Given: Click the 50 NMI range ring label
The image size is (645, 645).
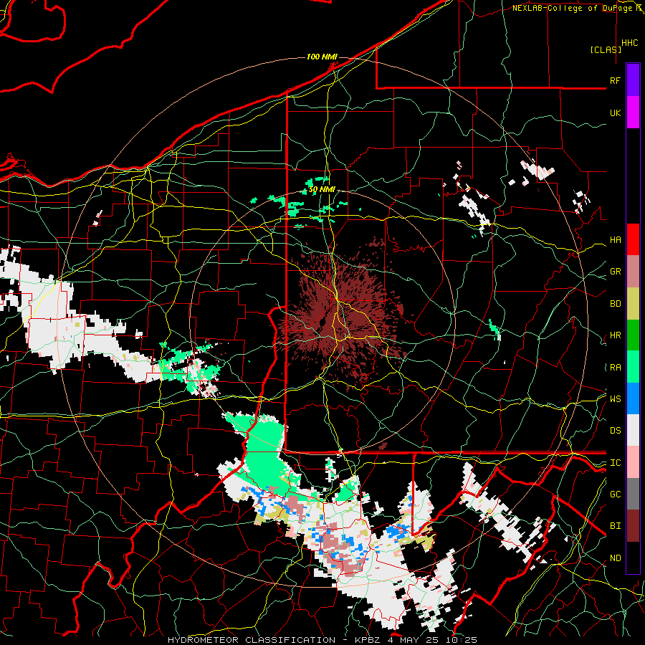Looking at the screenshot, I should [x=322, y=190].
